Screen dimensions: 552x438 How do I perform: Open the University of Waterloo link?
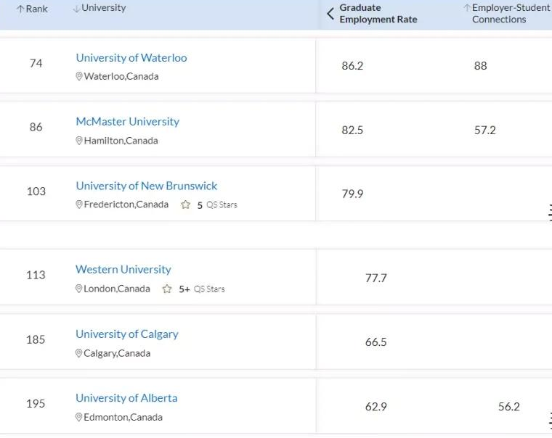click(131, 58)
